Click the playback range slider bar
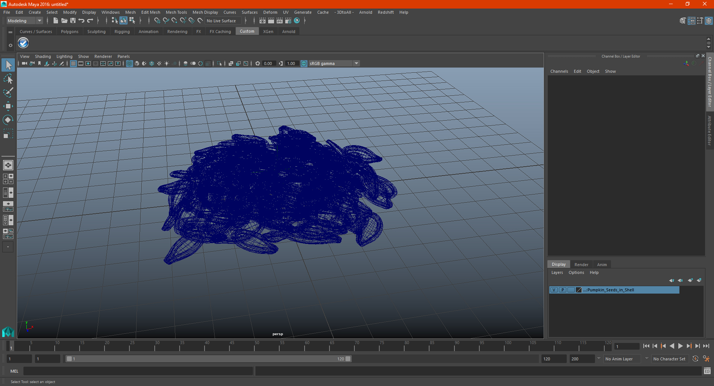 (x=208, y=359)
